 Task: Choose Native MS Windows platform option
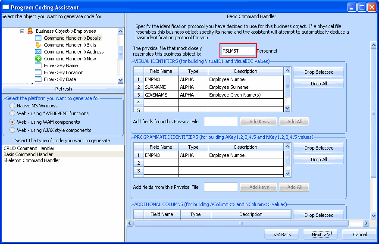pyautogui.click(x=13, y=106)
